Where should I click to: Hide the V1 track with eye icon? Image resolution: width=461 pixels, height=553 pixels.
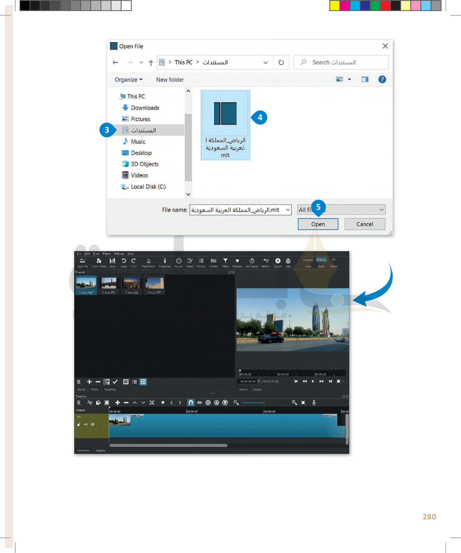[92, 424]
